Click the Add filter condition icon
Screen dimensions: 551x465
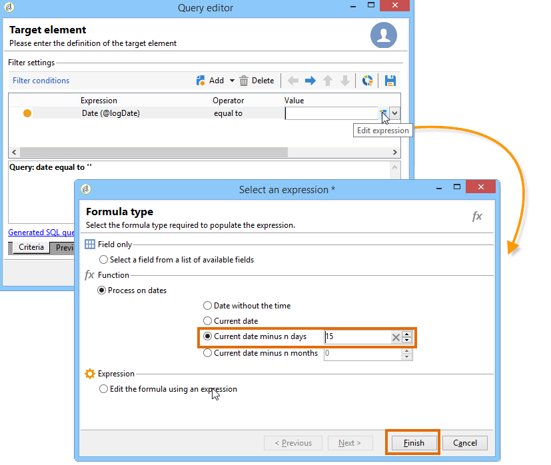pos(201,81)
